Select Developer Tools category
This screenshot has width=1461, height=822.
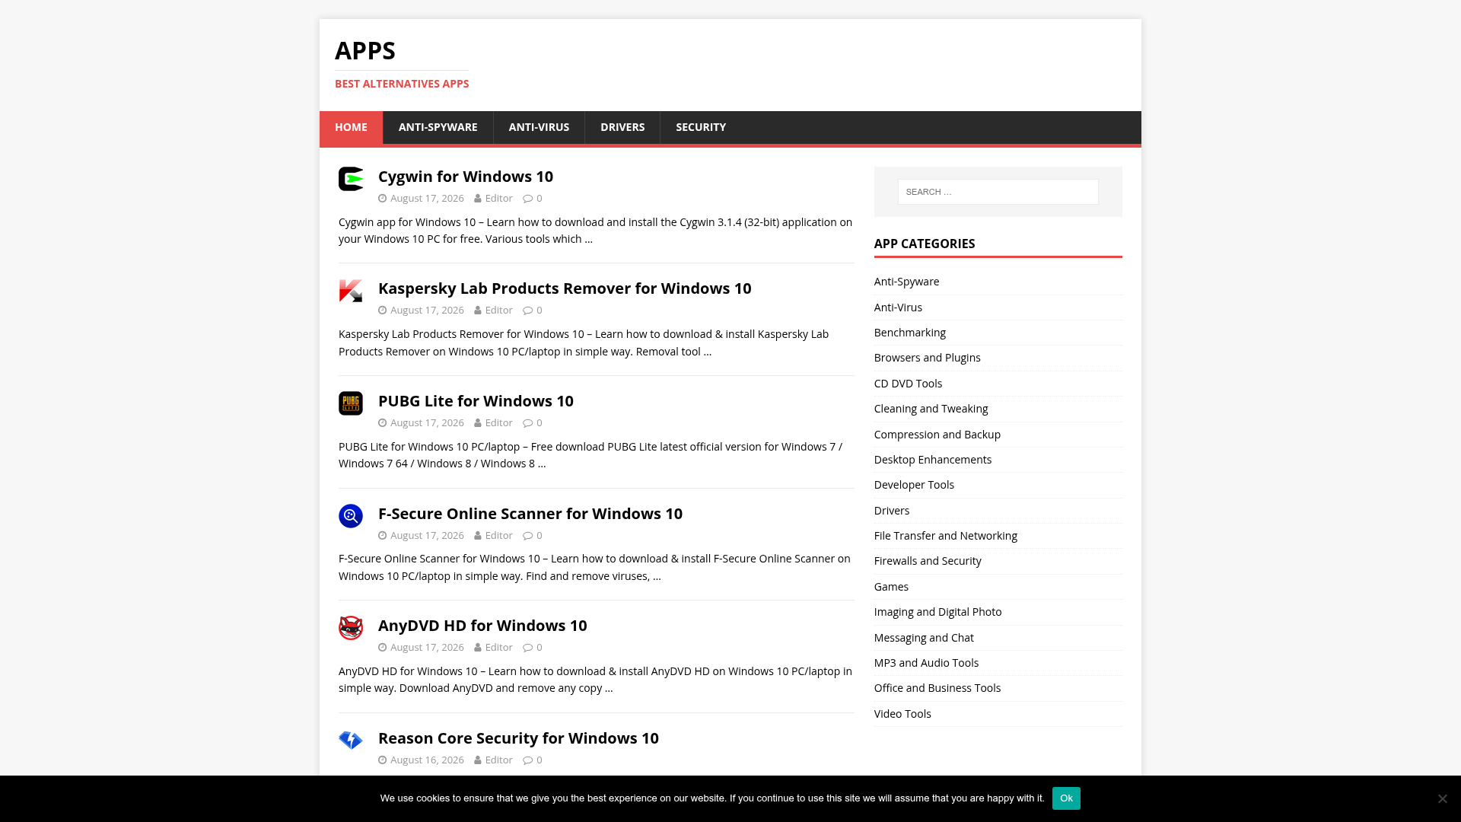tap(914, 485)
